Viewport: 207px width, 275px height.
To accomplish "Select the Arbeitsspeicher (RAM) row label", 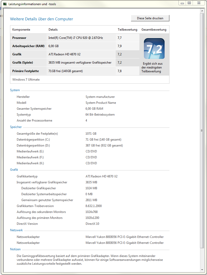I will coord(28,46).
